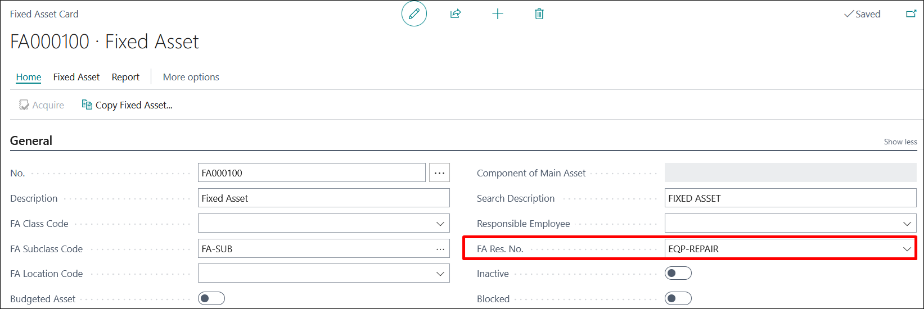Click the trash can delete icon

(539, 14)
